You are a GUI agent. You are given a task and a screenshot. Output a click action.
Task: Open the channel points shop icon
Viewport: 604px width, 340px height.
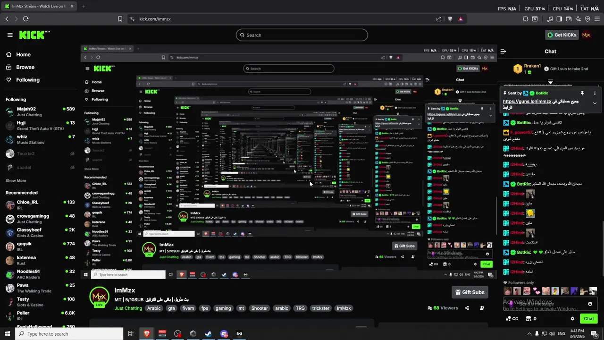[528, 319]
